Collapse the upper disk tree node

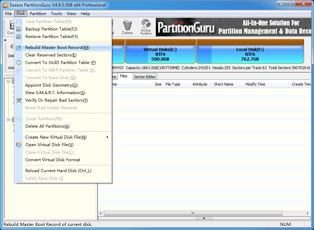pos(9,81)
